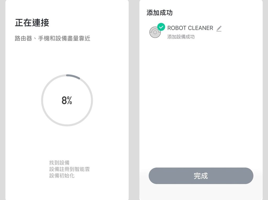Click the bottom of the grey ring track
268x200 pixels.
pos(67,125)
